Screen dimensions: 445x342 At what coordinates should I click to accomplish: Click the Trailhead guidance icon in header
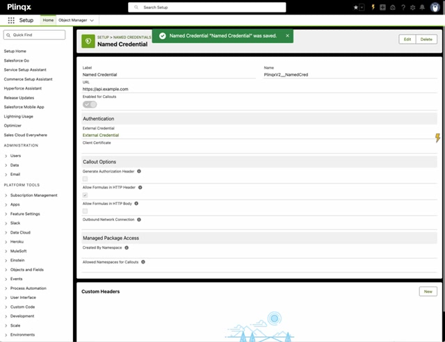point(393,8)
